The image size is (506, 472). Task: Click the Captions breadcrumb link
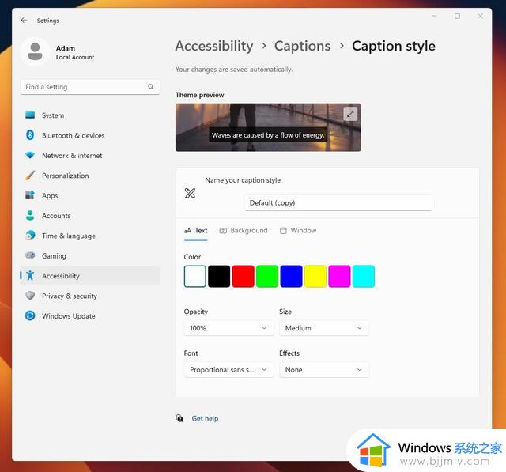pyautogui.click(x=302, y=46)
